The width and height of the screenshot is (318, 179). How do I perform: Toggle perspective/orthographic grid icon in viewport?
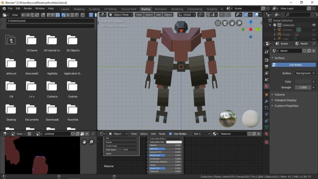(218, 23)
